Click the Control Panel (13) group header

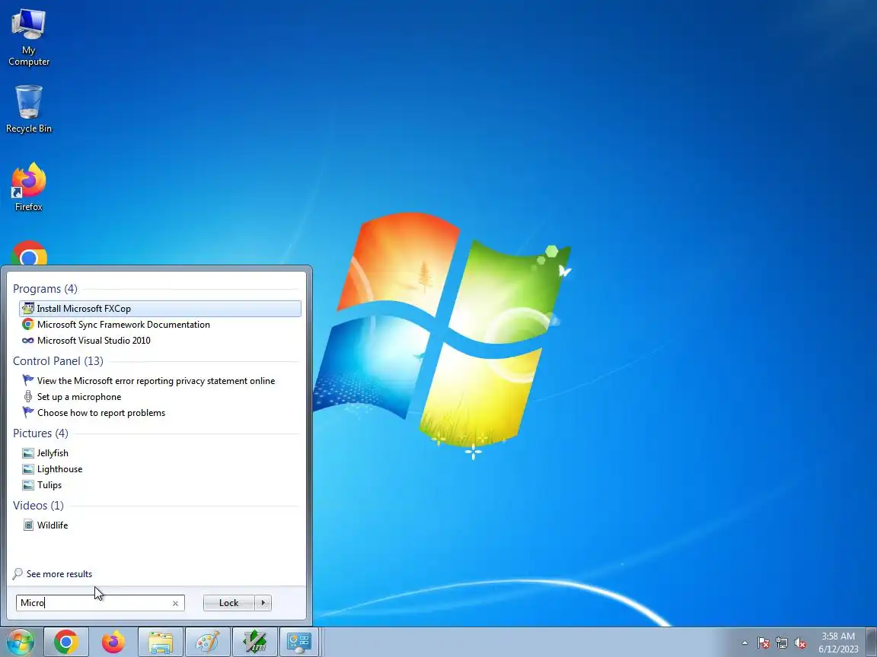(x=58, y=361)
